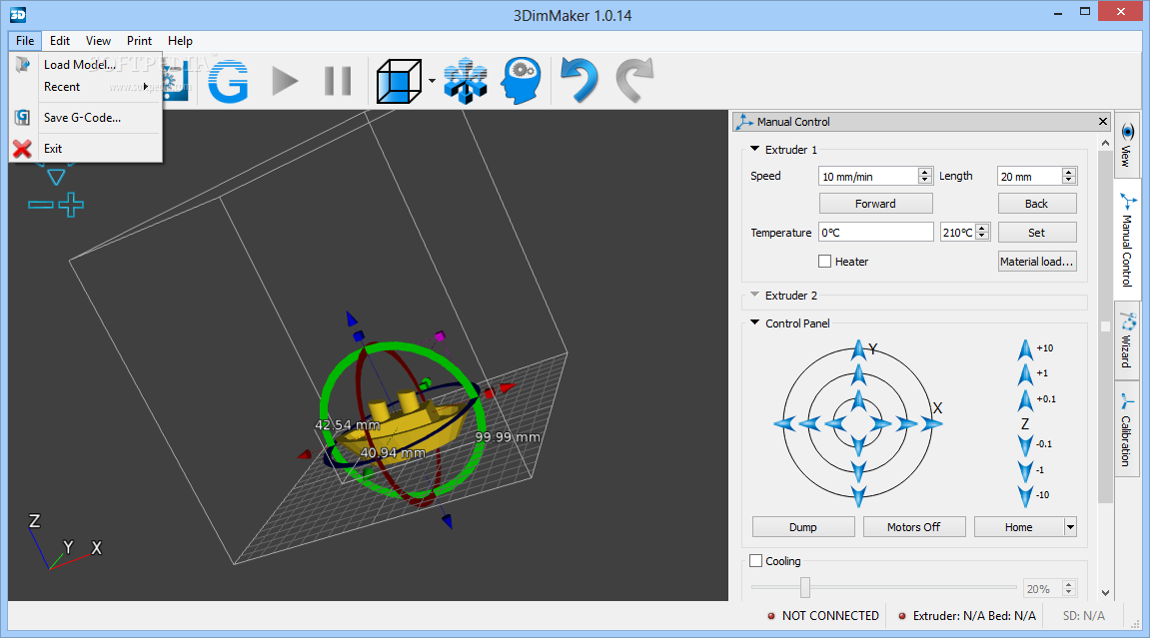Open the Help menu
The height and width of the screenshot is (638, 1150).
(181, 41)
